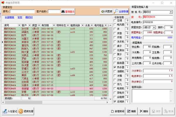This screenshot has height=117, width=176.
Task: Click the property fee (物业费) field
Action: click(x=147, y=47)
